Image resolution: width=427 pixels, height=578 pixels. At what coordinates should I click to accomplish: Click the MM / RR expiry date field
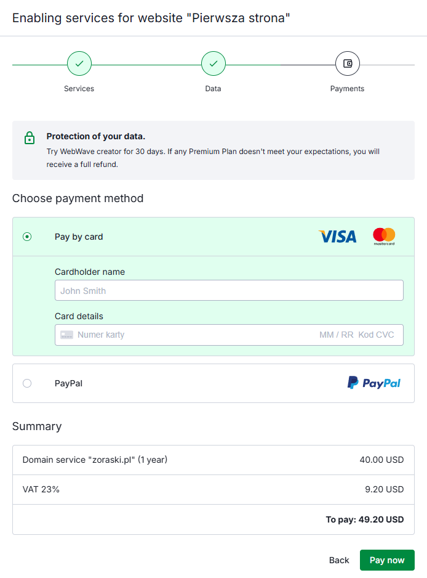coord(336,335)
